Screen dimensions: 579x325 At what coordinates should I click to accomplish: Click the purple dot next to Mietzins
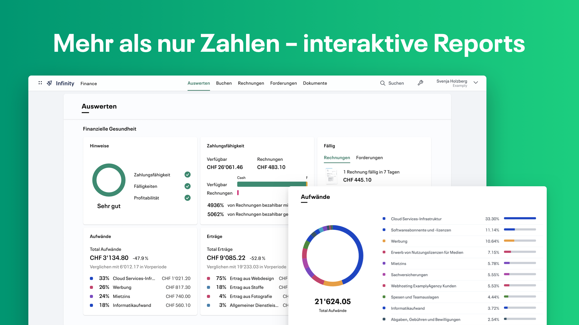pos(384,263)
